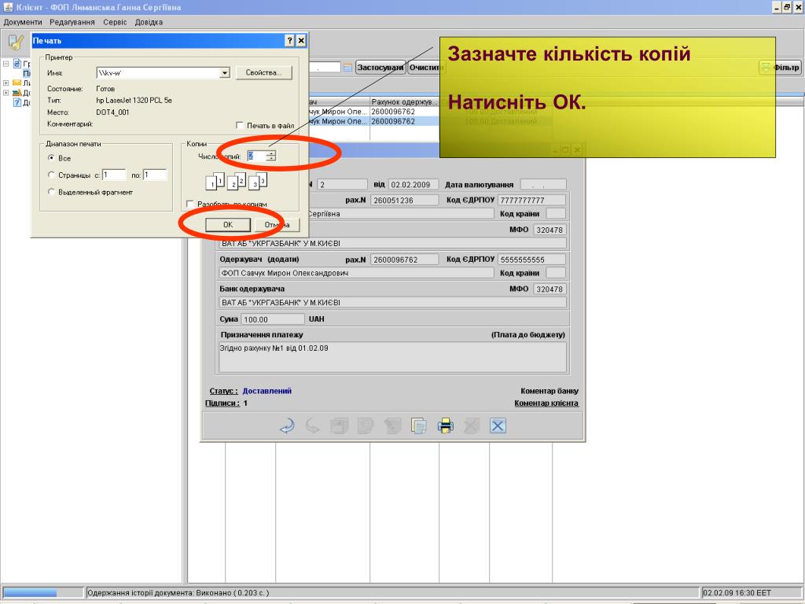Increase the number of copies with up arrow
The image size is (805, 604).
[x=271, y=153]
